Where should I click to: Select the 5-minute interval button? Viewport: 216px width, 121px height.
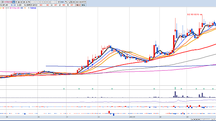pyautogui.click(x=37, y=2)
